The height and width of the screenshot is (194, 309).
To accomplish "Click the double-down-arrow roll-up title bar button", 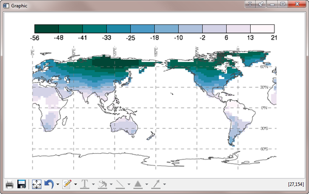I will (250, 4).
